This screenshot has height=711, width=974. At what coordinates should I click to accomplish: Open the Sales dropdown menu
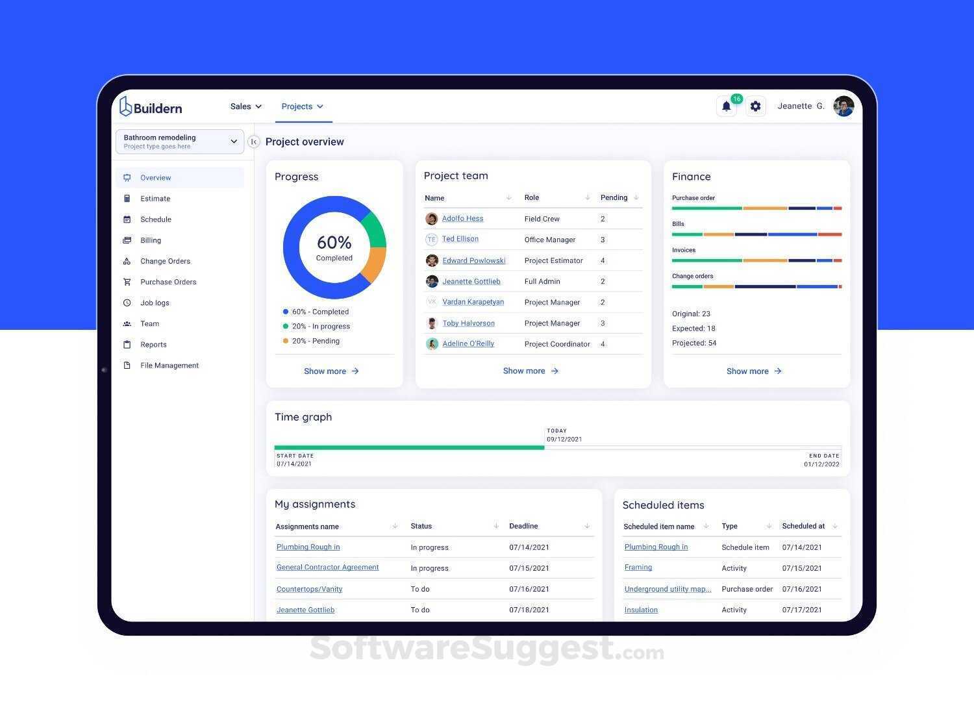point(246,106)
